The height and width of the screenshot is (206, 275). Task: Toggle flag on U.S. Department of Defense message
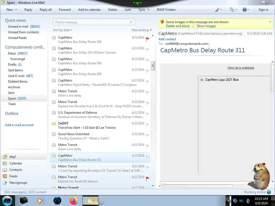[x=147, y=114]
